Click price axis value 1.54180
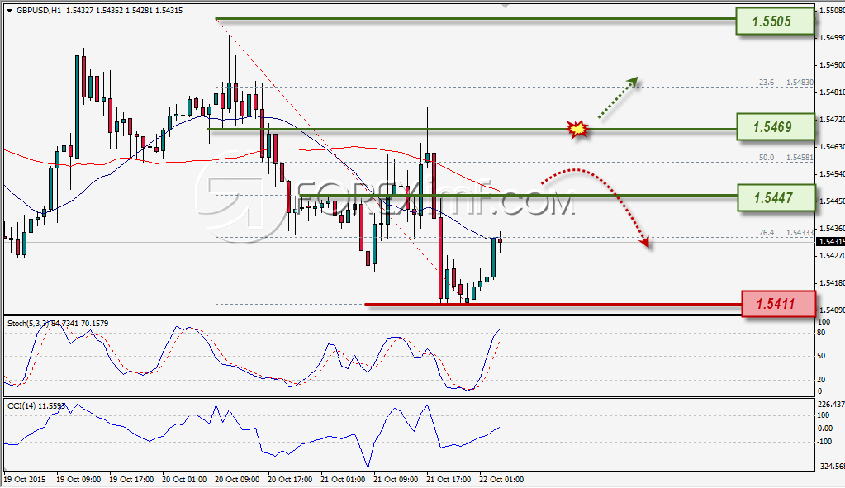Screen dimensions: 845x488 (x=832, y=282)
